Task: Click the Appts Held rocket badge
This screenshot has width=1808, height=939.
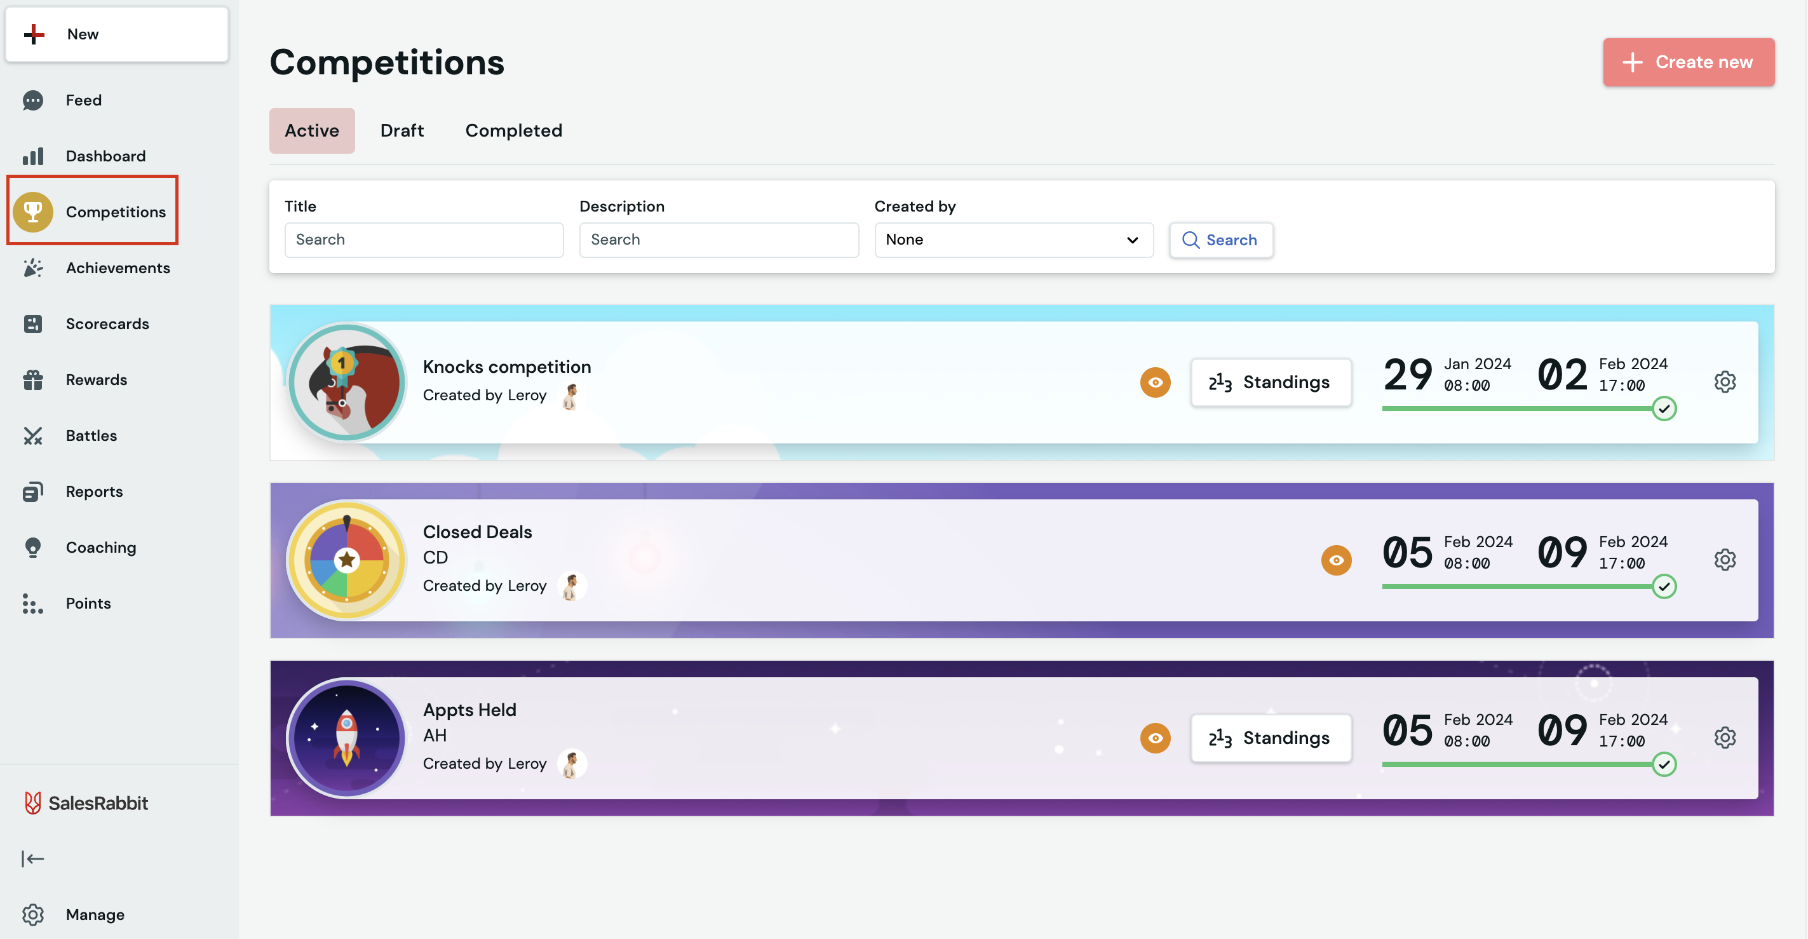Action: 347,738
